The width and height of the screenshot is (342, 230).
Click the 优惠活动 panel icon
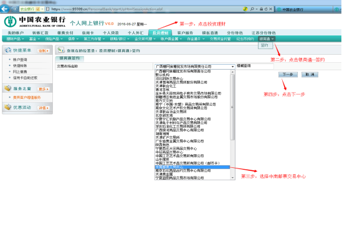click(8, 107)
